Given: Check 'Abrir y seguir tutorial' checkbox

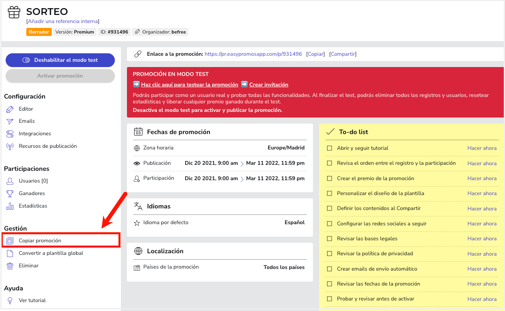Looking at the screenshot, I should 330,148.
